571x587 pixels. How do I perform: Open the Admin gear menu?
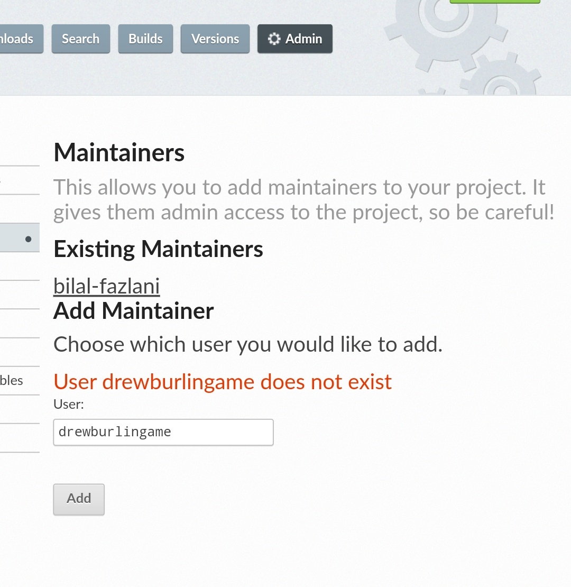pos(294,38)
